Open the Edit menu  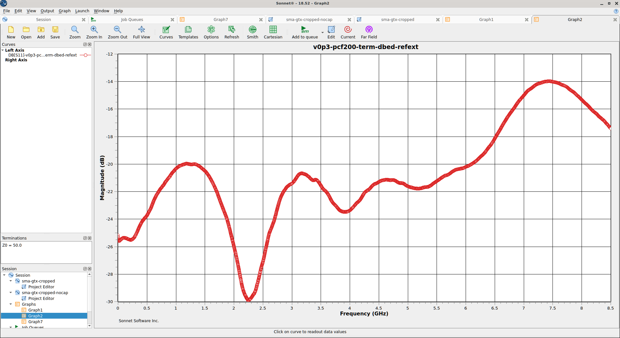(x=18, y=11)
